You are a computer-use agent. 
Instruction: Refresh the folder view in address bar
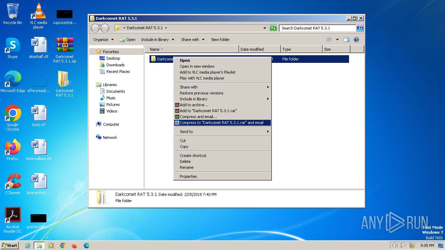(273, 28)
